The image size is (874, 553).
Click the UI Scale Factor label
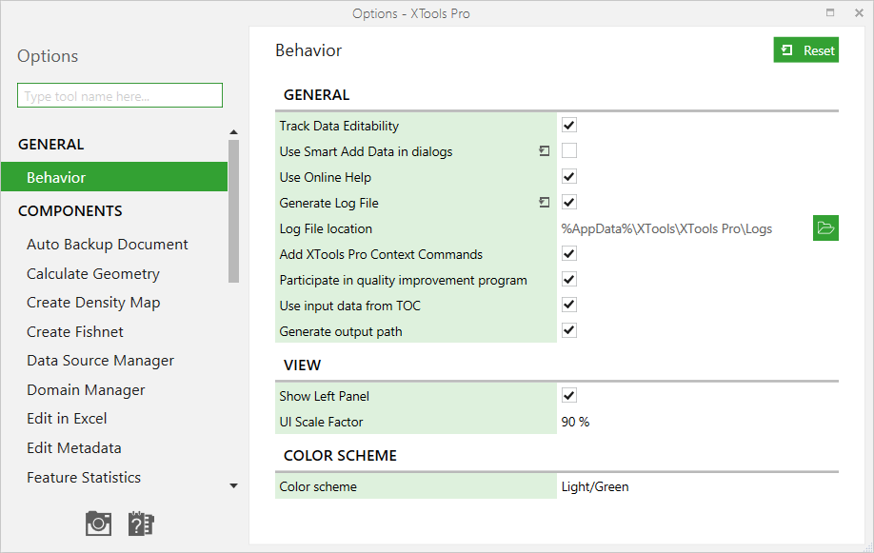pos(321,422)
